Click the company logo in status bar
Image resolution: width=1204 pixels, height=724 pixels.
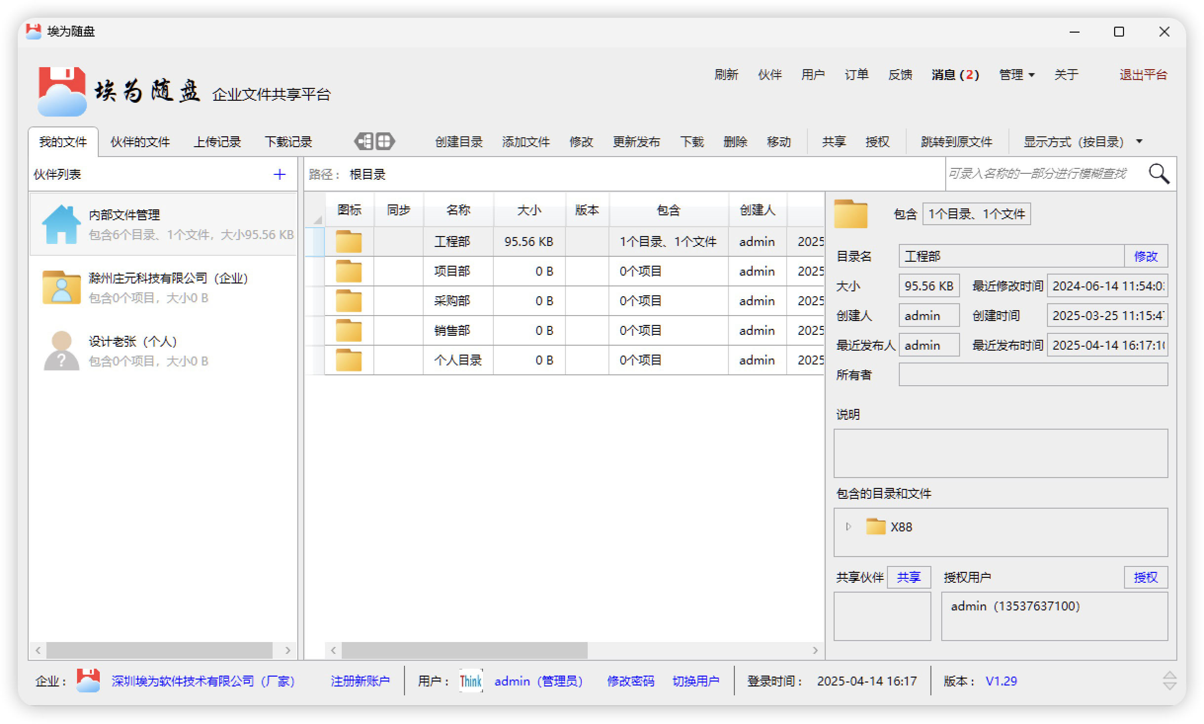(x=88, y=681)
